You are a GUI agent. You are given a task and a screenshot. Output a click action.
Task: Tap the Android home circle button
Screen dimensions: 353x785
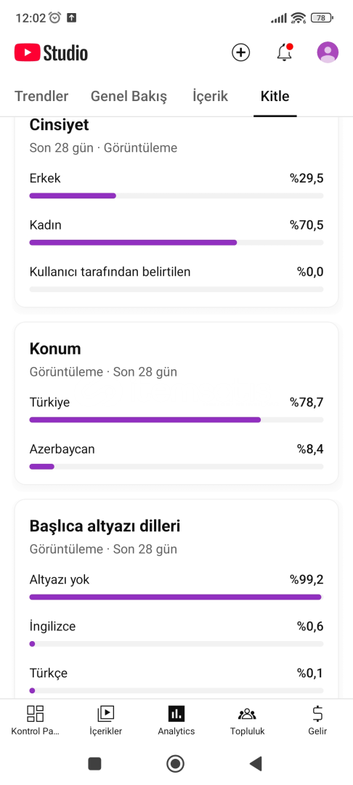[x=176, y=763]
